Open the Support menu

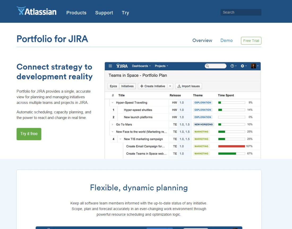104,13
